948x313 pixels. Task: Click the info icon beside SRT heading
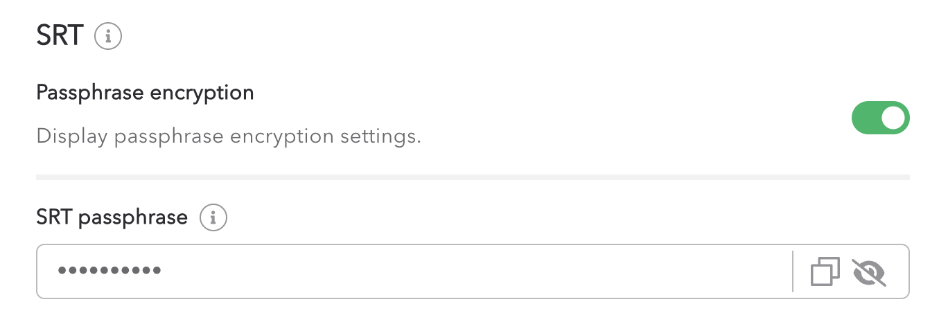pos(108,37)
